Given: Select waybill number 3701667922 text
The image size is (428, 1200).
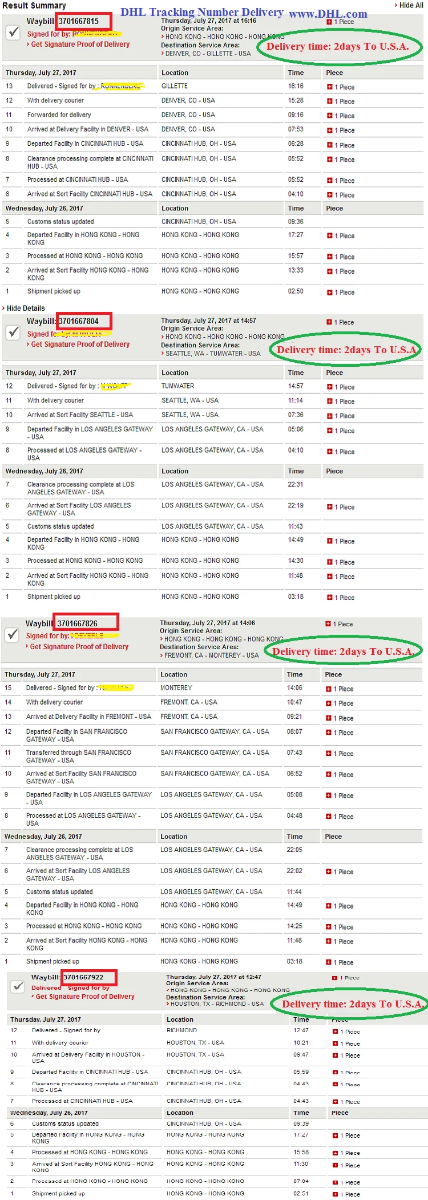Looking at the screenshot, I should pyautogui.click(x=84, y=977).
